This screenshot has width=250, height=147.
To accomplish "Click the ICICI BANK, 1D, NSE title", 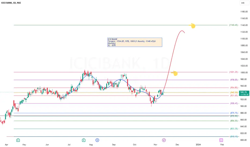I will click(x=11, y=3).
